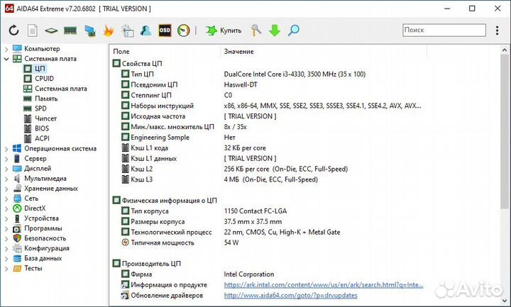Click the wrench and hammer toolbar icon
511x307 pixels.
coord(257,30)
